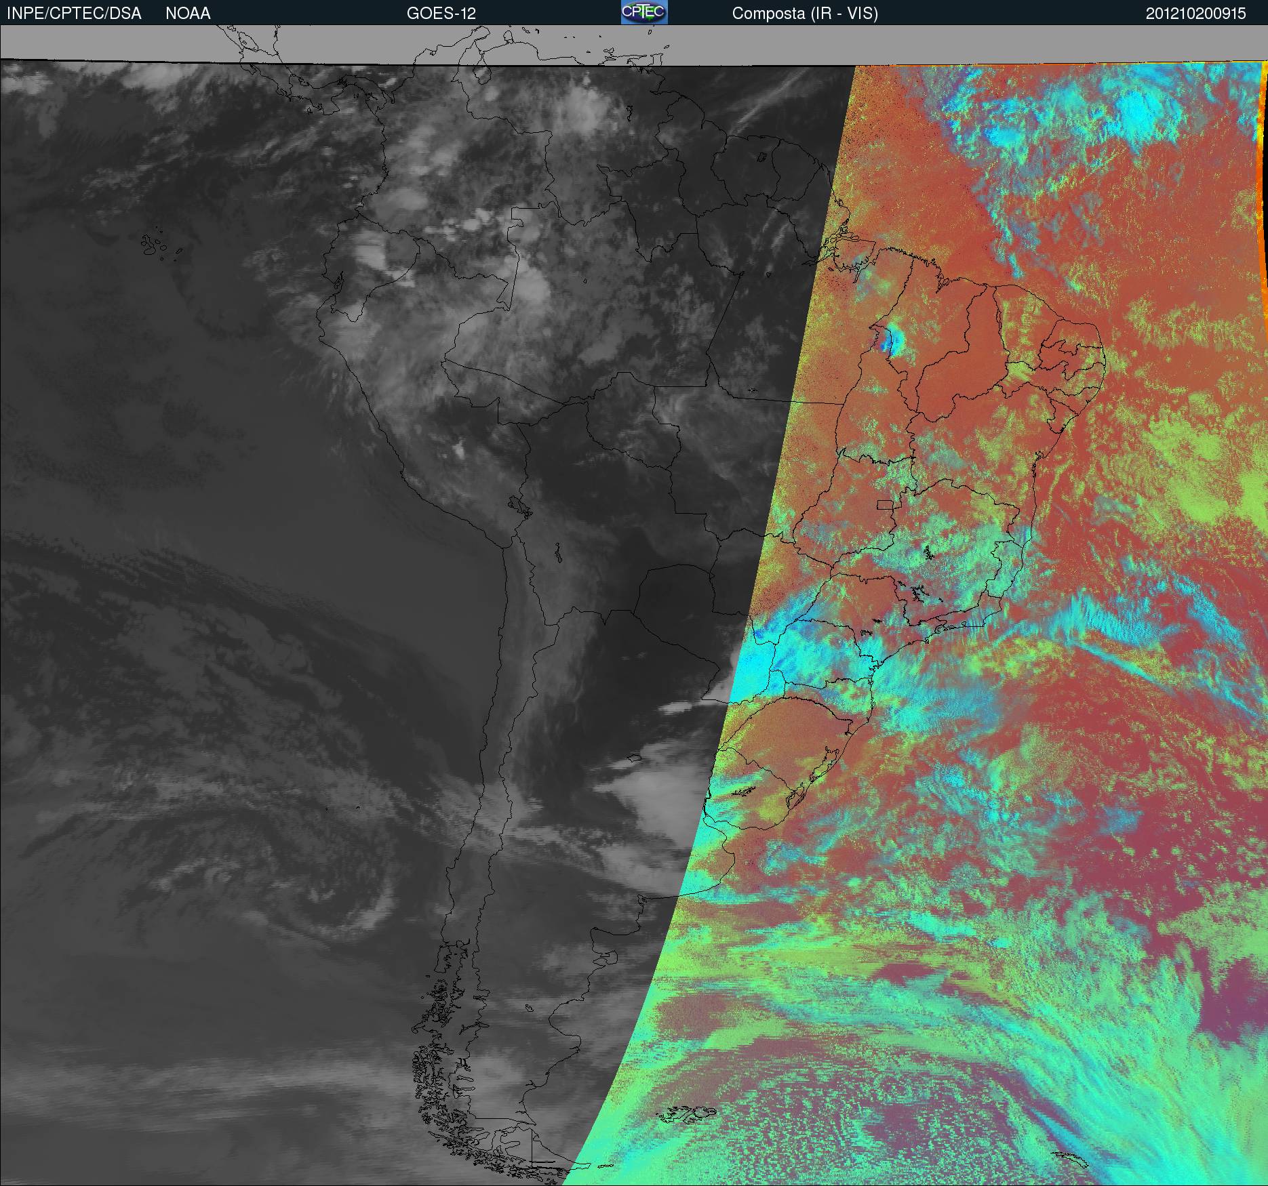Click the Composta (IR - VIS) title
Screen dimensions: 1268x1186
pyautogui.click(x=805, y=14)
